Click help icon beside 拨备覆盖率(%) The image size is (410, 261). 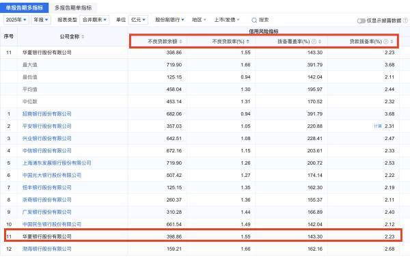[314, 42]
